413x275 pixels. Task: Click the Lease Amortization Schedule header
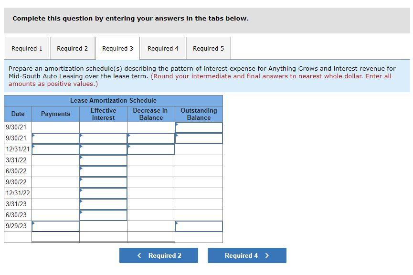tap(113, 100)
